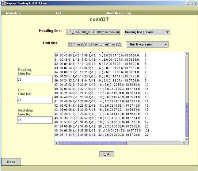Screen dimensions: 198x171
Task: Click the vertical scrollbar down arrow
Action: click(187, 139)
